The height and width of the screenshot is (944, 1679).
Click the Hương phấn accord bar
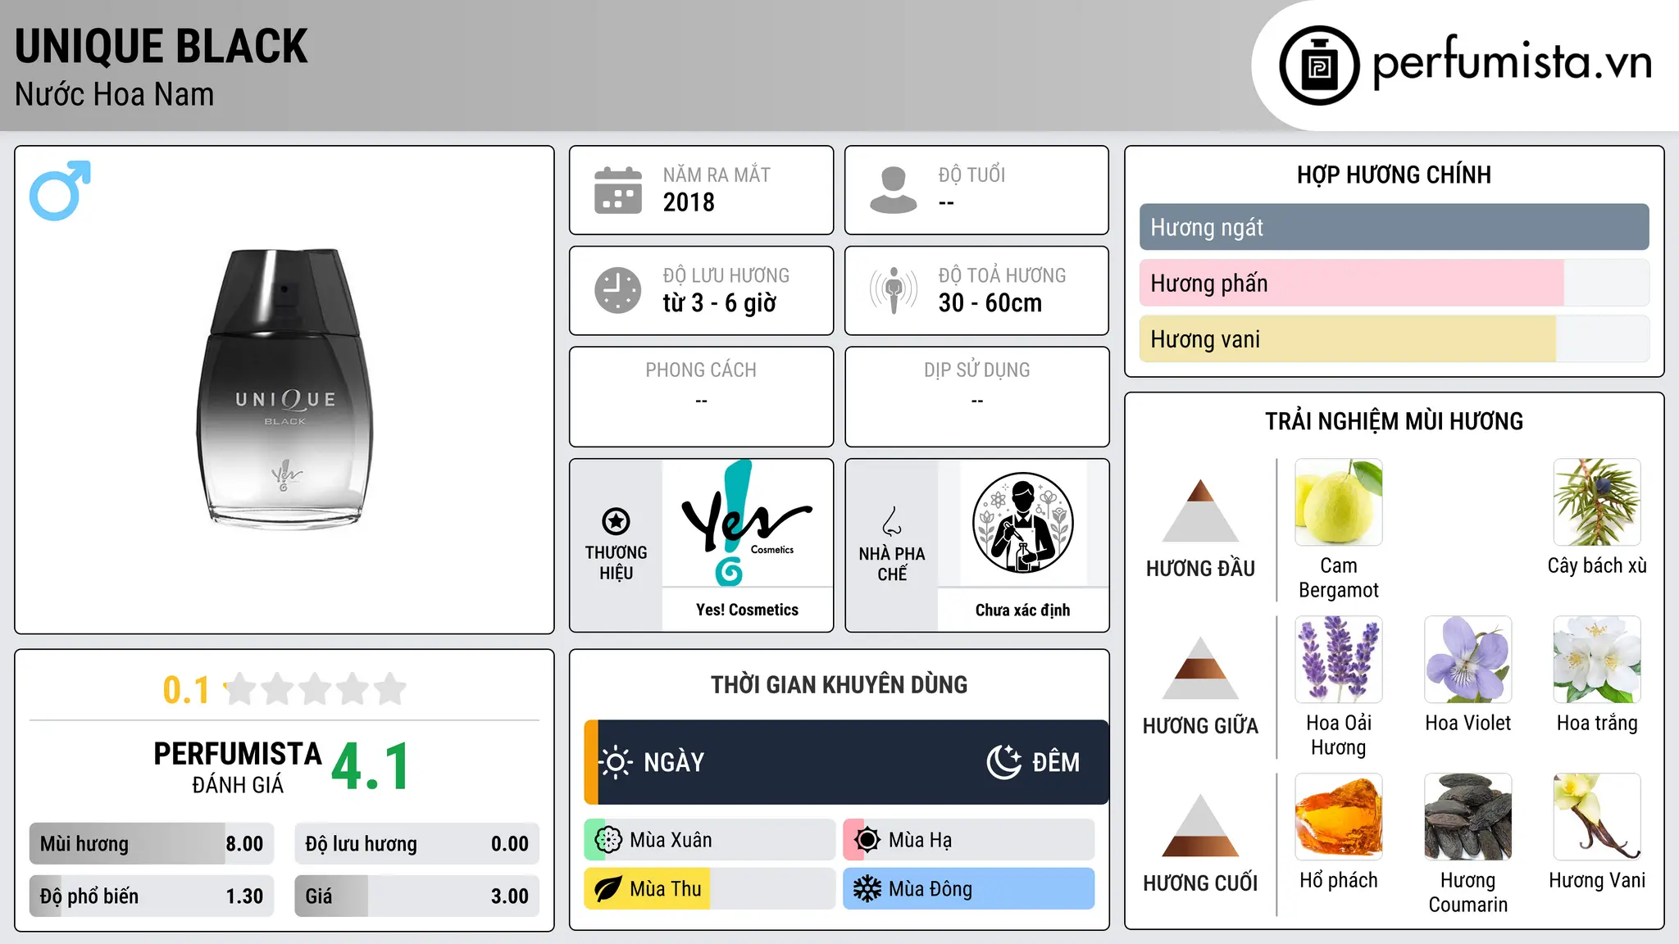pyautogui.click(x=1394, y=283)
